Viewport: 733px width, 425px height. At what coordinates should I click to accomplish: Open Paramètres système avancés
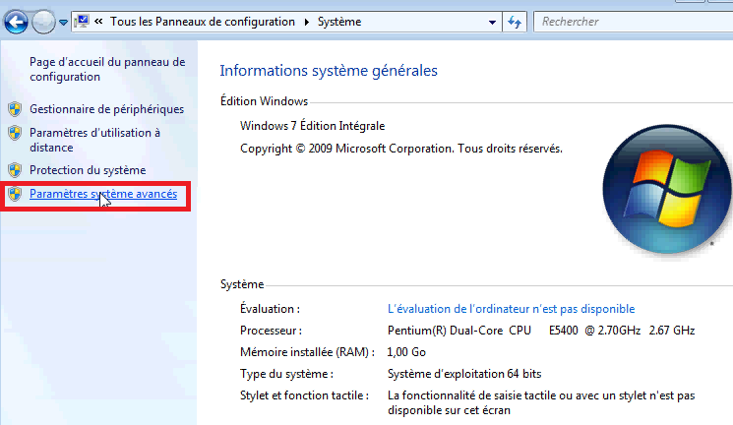[103, 194]
